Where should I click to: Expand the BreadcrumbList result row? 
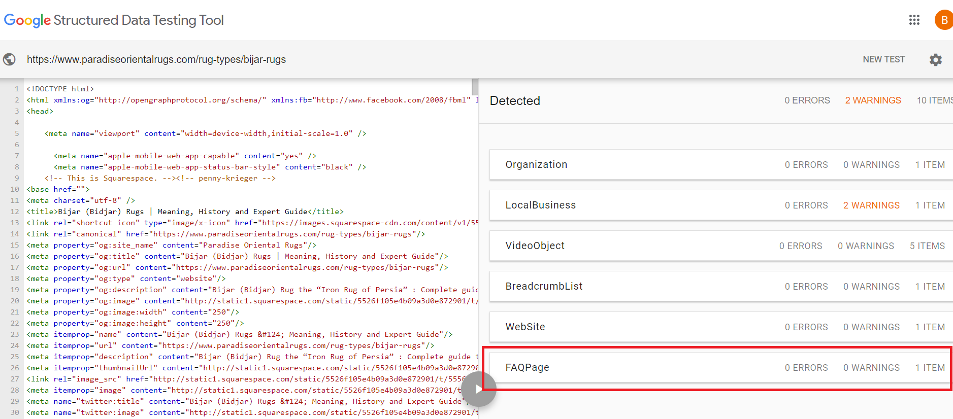click(x=721, y=286)
